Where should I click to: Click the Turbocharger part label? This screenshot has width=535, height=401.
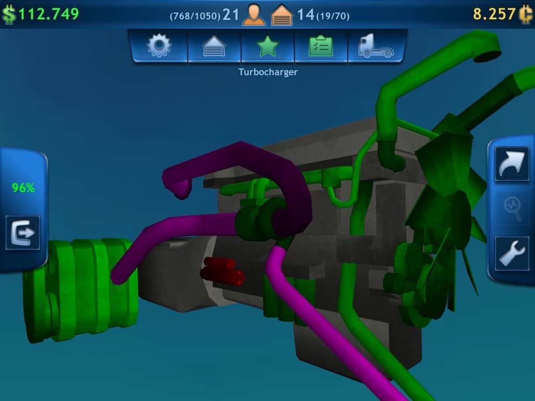tap(267, 72)
